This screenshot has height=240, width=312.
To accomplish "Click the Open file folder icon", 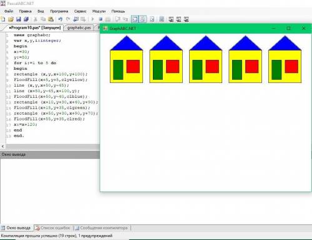I will (11, 19).
